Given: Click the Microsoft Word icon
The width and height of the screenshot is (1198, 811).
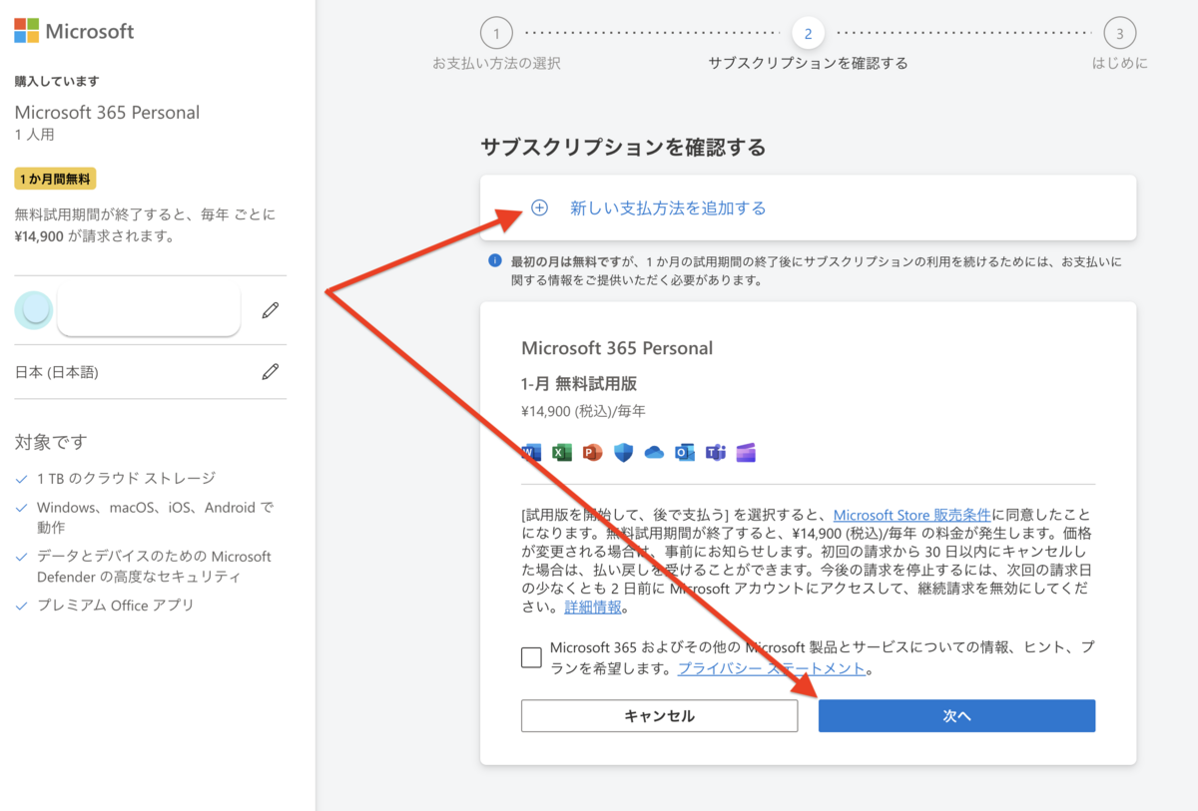Looking at the screenshot, I should pyautogui.click(x=532, y=452).
